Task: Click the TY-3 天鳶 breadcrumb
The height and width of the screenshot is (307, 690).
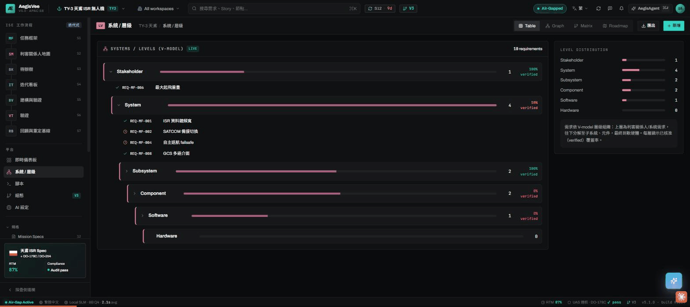Action: point(148,26)
